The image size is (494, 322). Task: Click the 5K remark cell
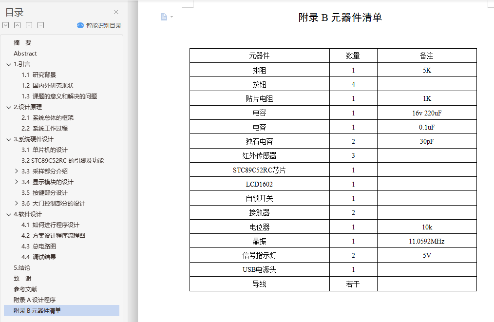pos(427,70)
